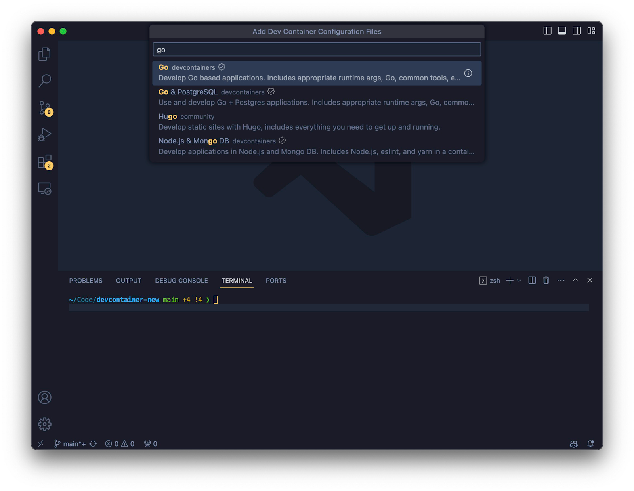
Task: Select the Go & PostgreSQL template
Action: tap(317, 97)
